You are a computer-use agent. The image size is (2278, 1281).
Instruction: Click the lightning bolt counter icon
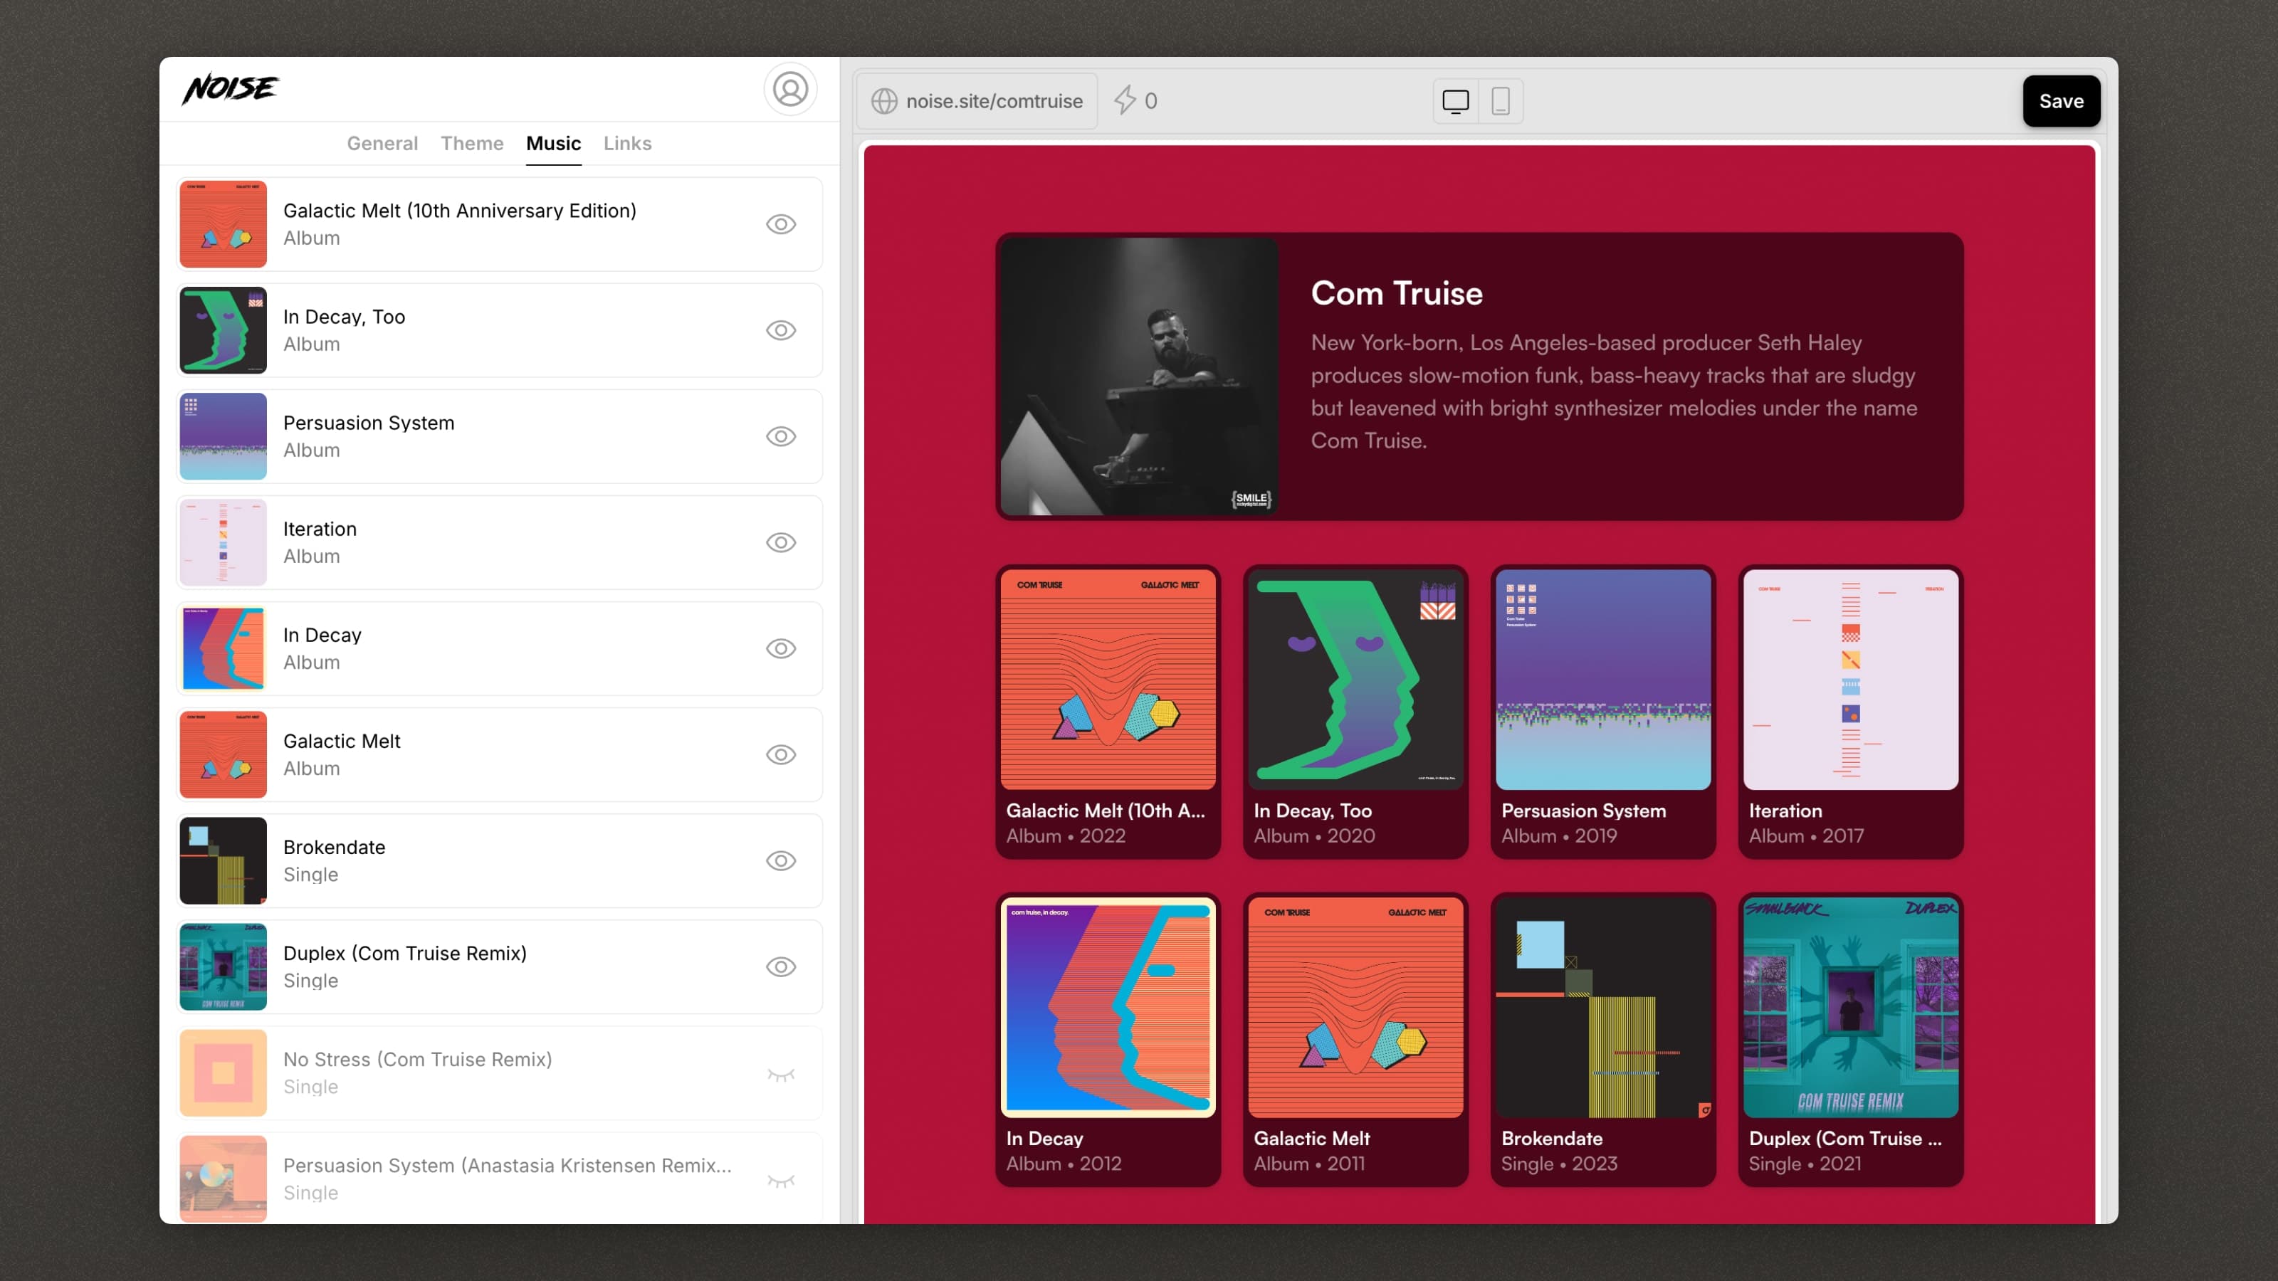1124,101
